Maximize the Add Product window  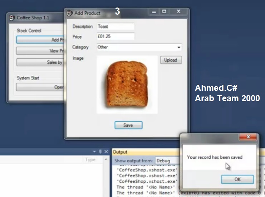click(164, 11)
